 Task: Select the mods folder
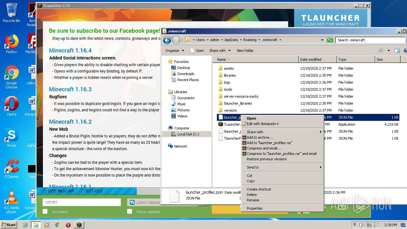tap(228, 89)
